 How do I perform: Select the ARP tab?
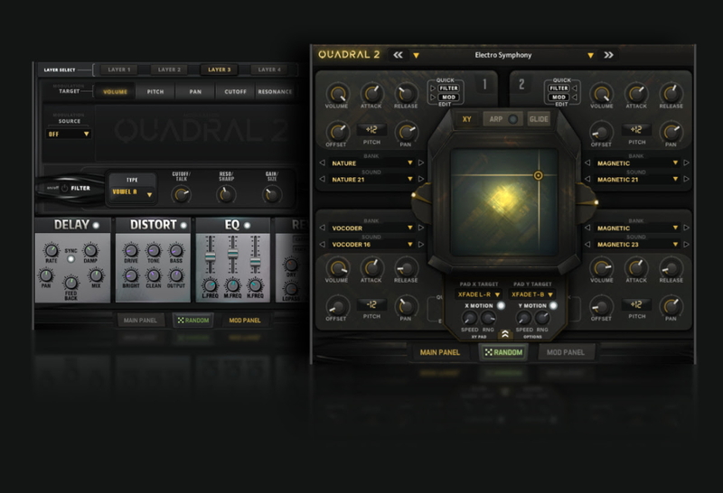[495, 119]
